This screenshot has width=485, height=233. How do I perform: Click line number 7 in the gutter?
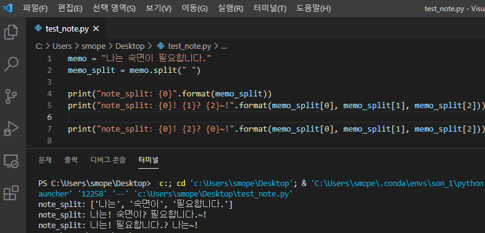coord(49,129)
